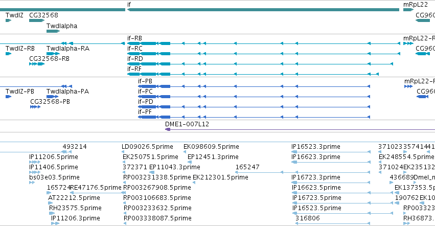Click the bs03e03.5prime EST label
This screenshot has width=435, height=226.
click(x=54, y=177)
